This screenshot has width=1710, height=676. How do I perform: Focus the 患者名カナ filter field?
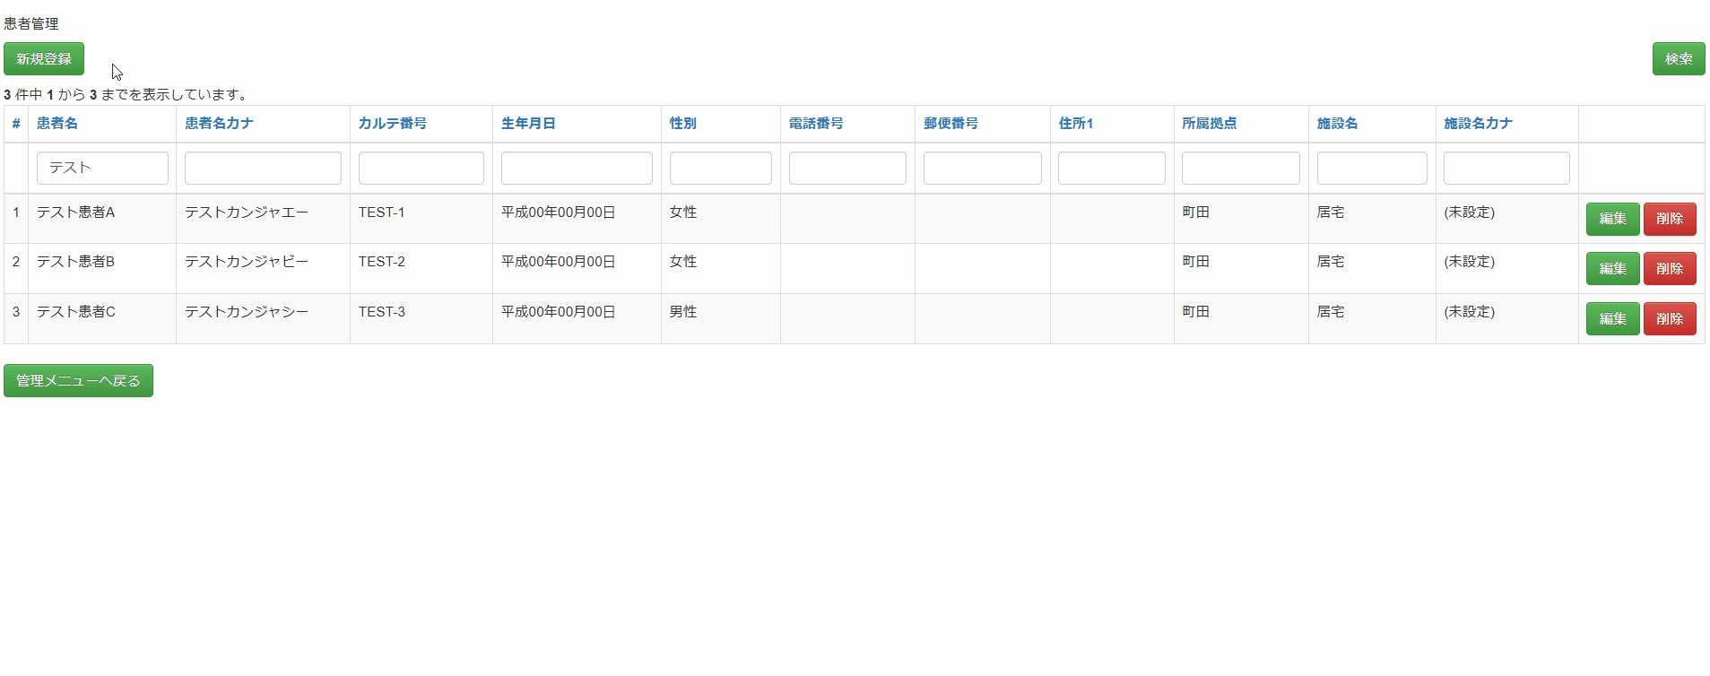(x=263, y=169)
